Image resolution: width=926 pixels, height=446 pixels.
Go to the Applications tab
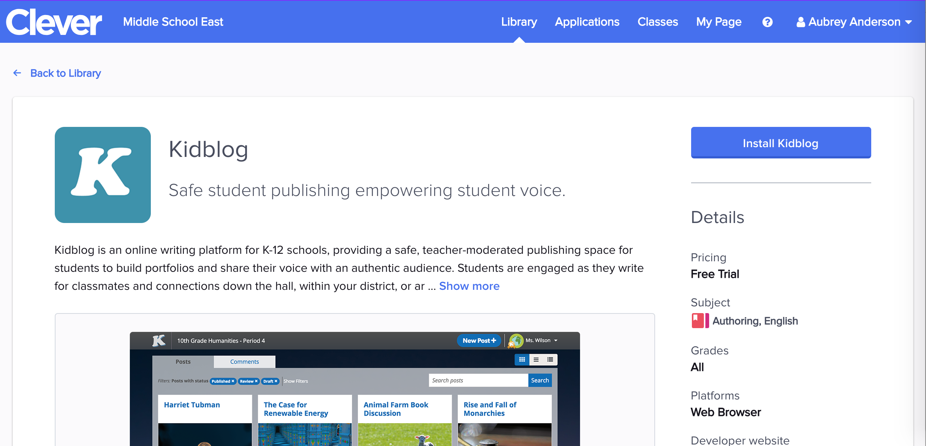point(587,22)
